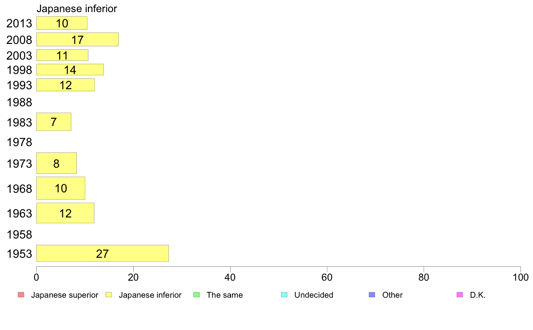Click the cyan Undecided legend swatch
This screenshot has height=330, width=533.
[x=284, y=295]
